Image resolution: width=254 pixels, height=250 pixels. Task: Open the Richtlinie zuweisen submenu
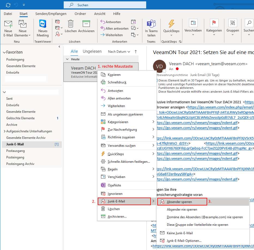point(127,137)
